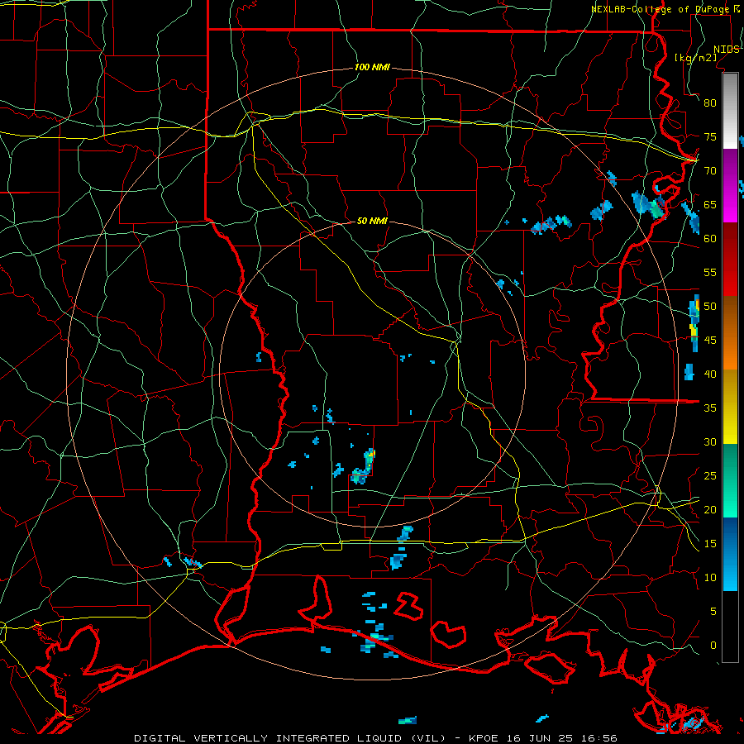Viewport: 744px width, 744px height.
Task: Click the yellow segment of the color bar
Action: click(730, 407)
